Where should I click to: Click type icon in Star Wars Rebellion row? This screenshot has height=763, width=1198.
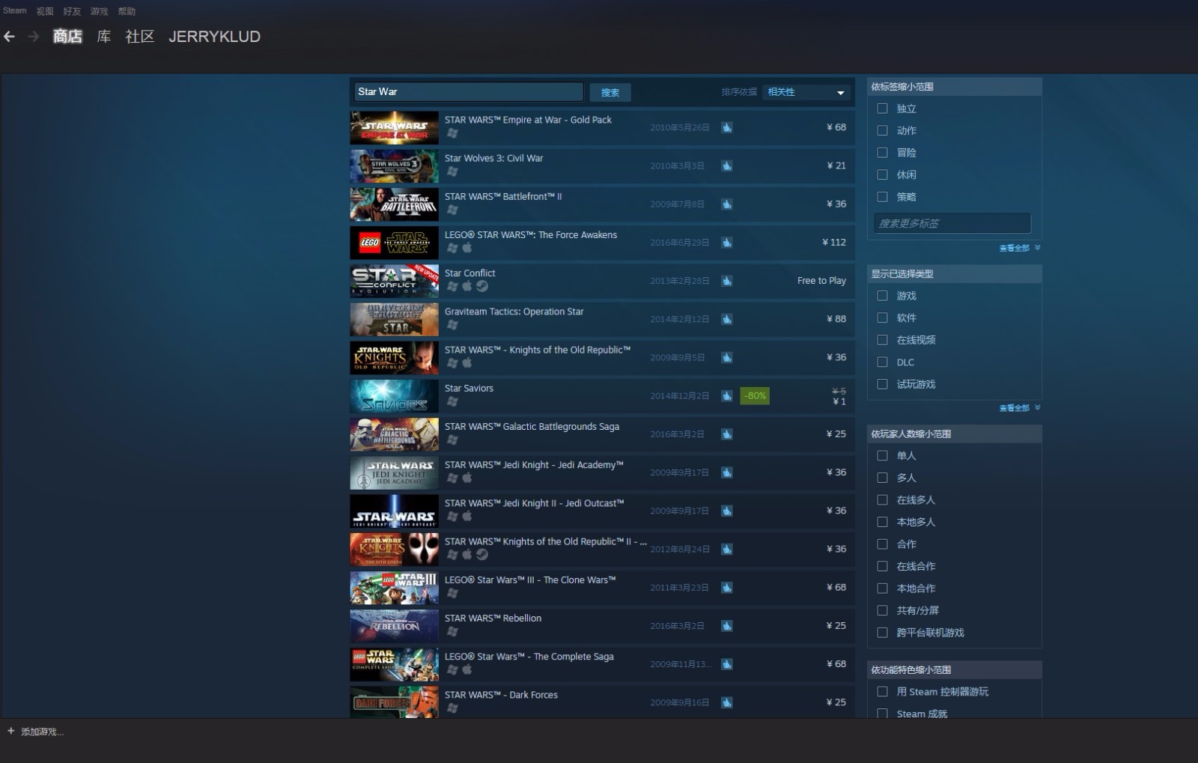[726, 625]
